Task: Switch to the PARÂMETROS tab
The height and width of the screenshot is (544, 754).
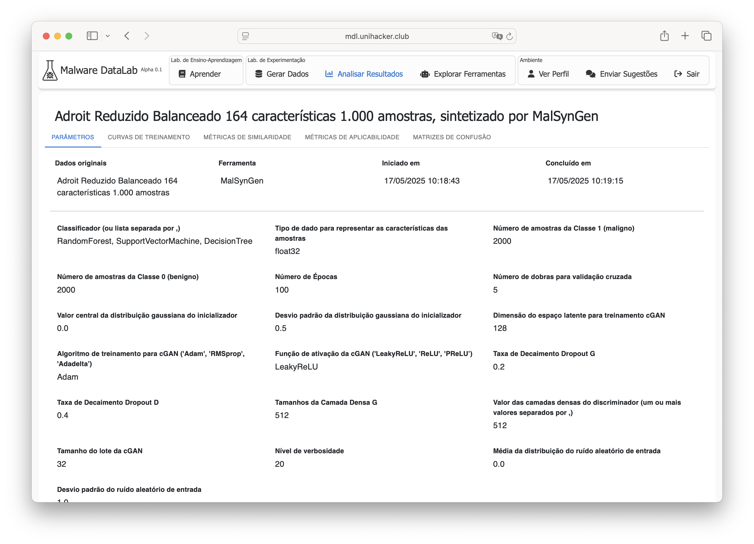Action: pos(73,137)
